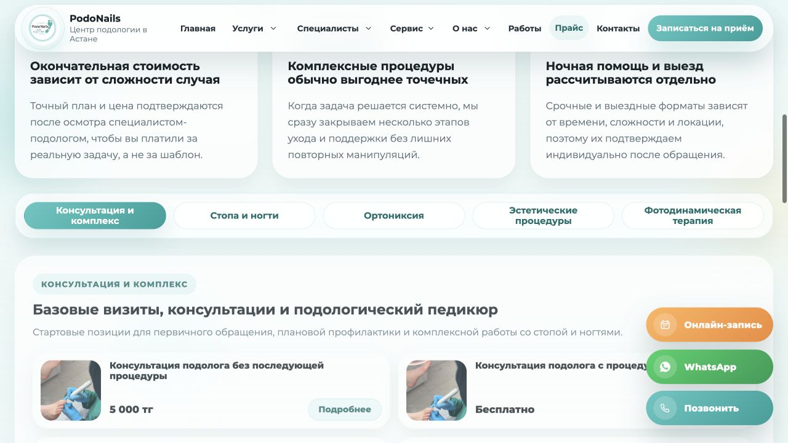
Task: Click the calendar icon on Онлайн-запись
Action: (665, 325)
